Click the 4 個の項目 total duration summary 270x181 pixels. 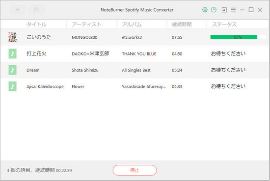point(39,170)
